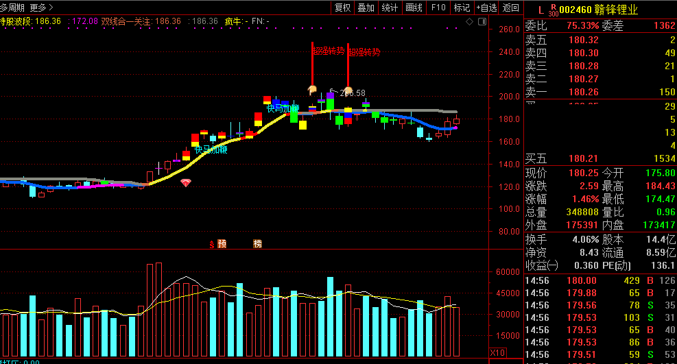Click the 卖四 ask price 180.30
This screenshot has width=677, height=364.
(584, 53)
